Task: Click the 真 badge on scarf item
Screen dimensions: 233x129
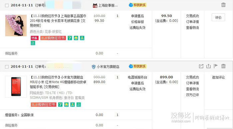Action: click(82, 38)
